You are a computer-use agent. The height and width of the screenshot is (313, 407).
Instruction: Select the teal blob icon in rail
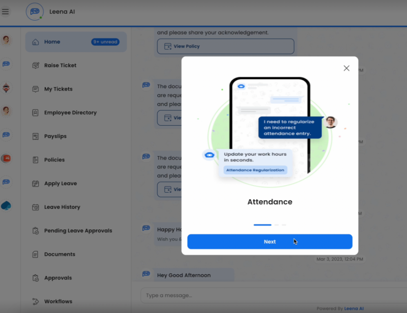click(x=6, y=206)
